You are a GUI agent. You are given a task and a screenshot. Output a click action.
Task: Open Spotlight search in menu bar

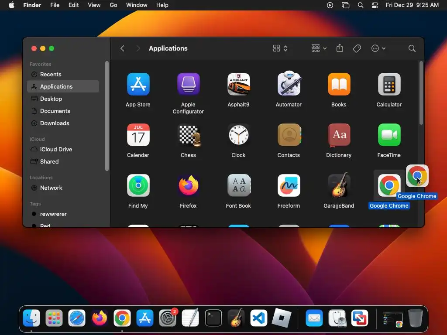point(361,5)
